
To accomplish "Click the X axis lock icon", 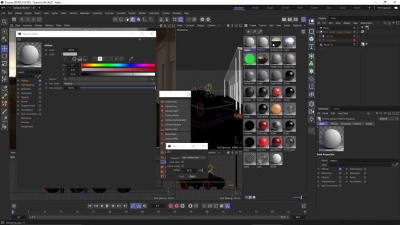I will pos(22,19).
